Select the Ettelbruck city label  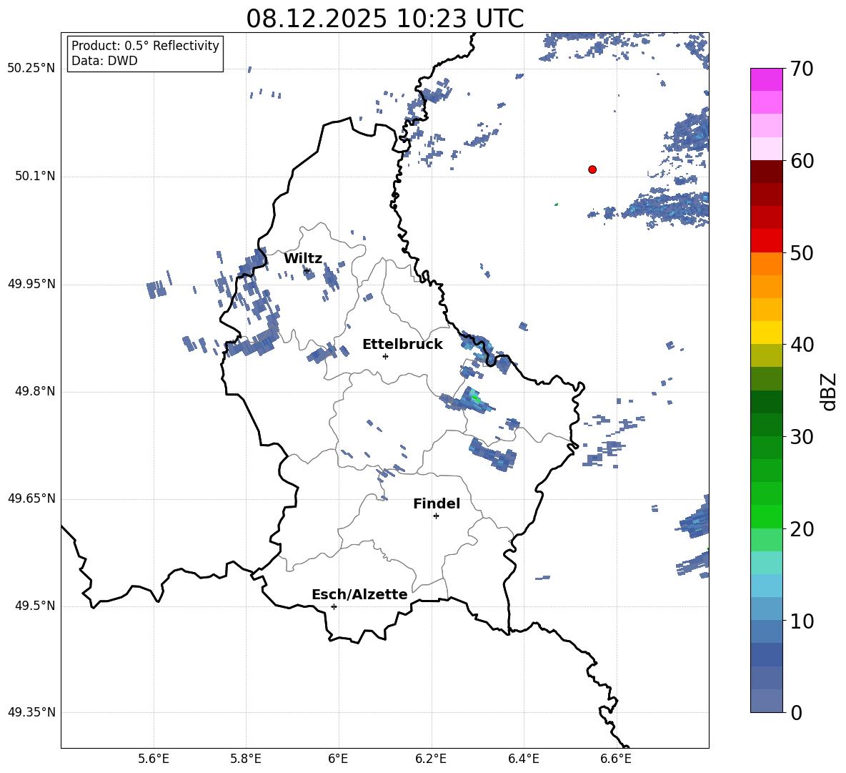pyautogui.click(x=402, y=345)
